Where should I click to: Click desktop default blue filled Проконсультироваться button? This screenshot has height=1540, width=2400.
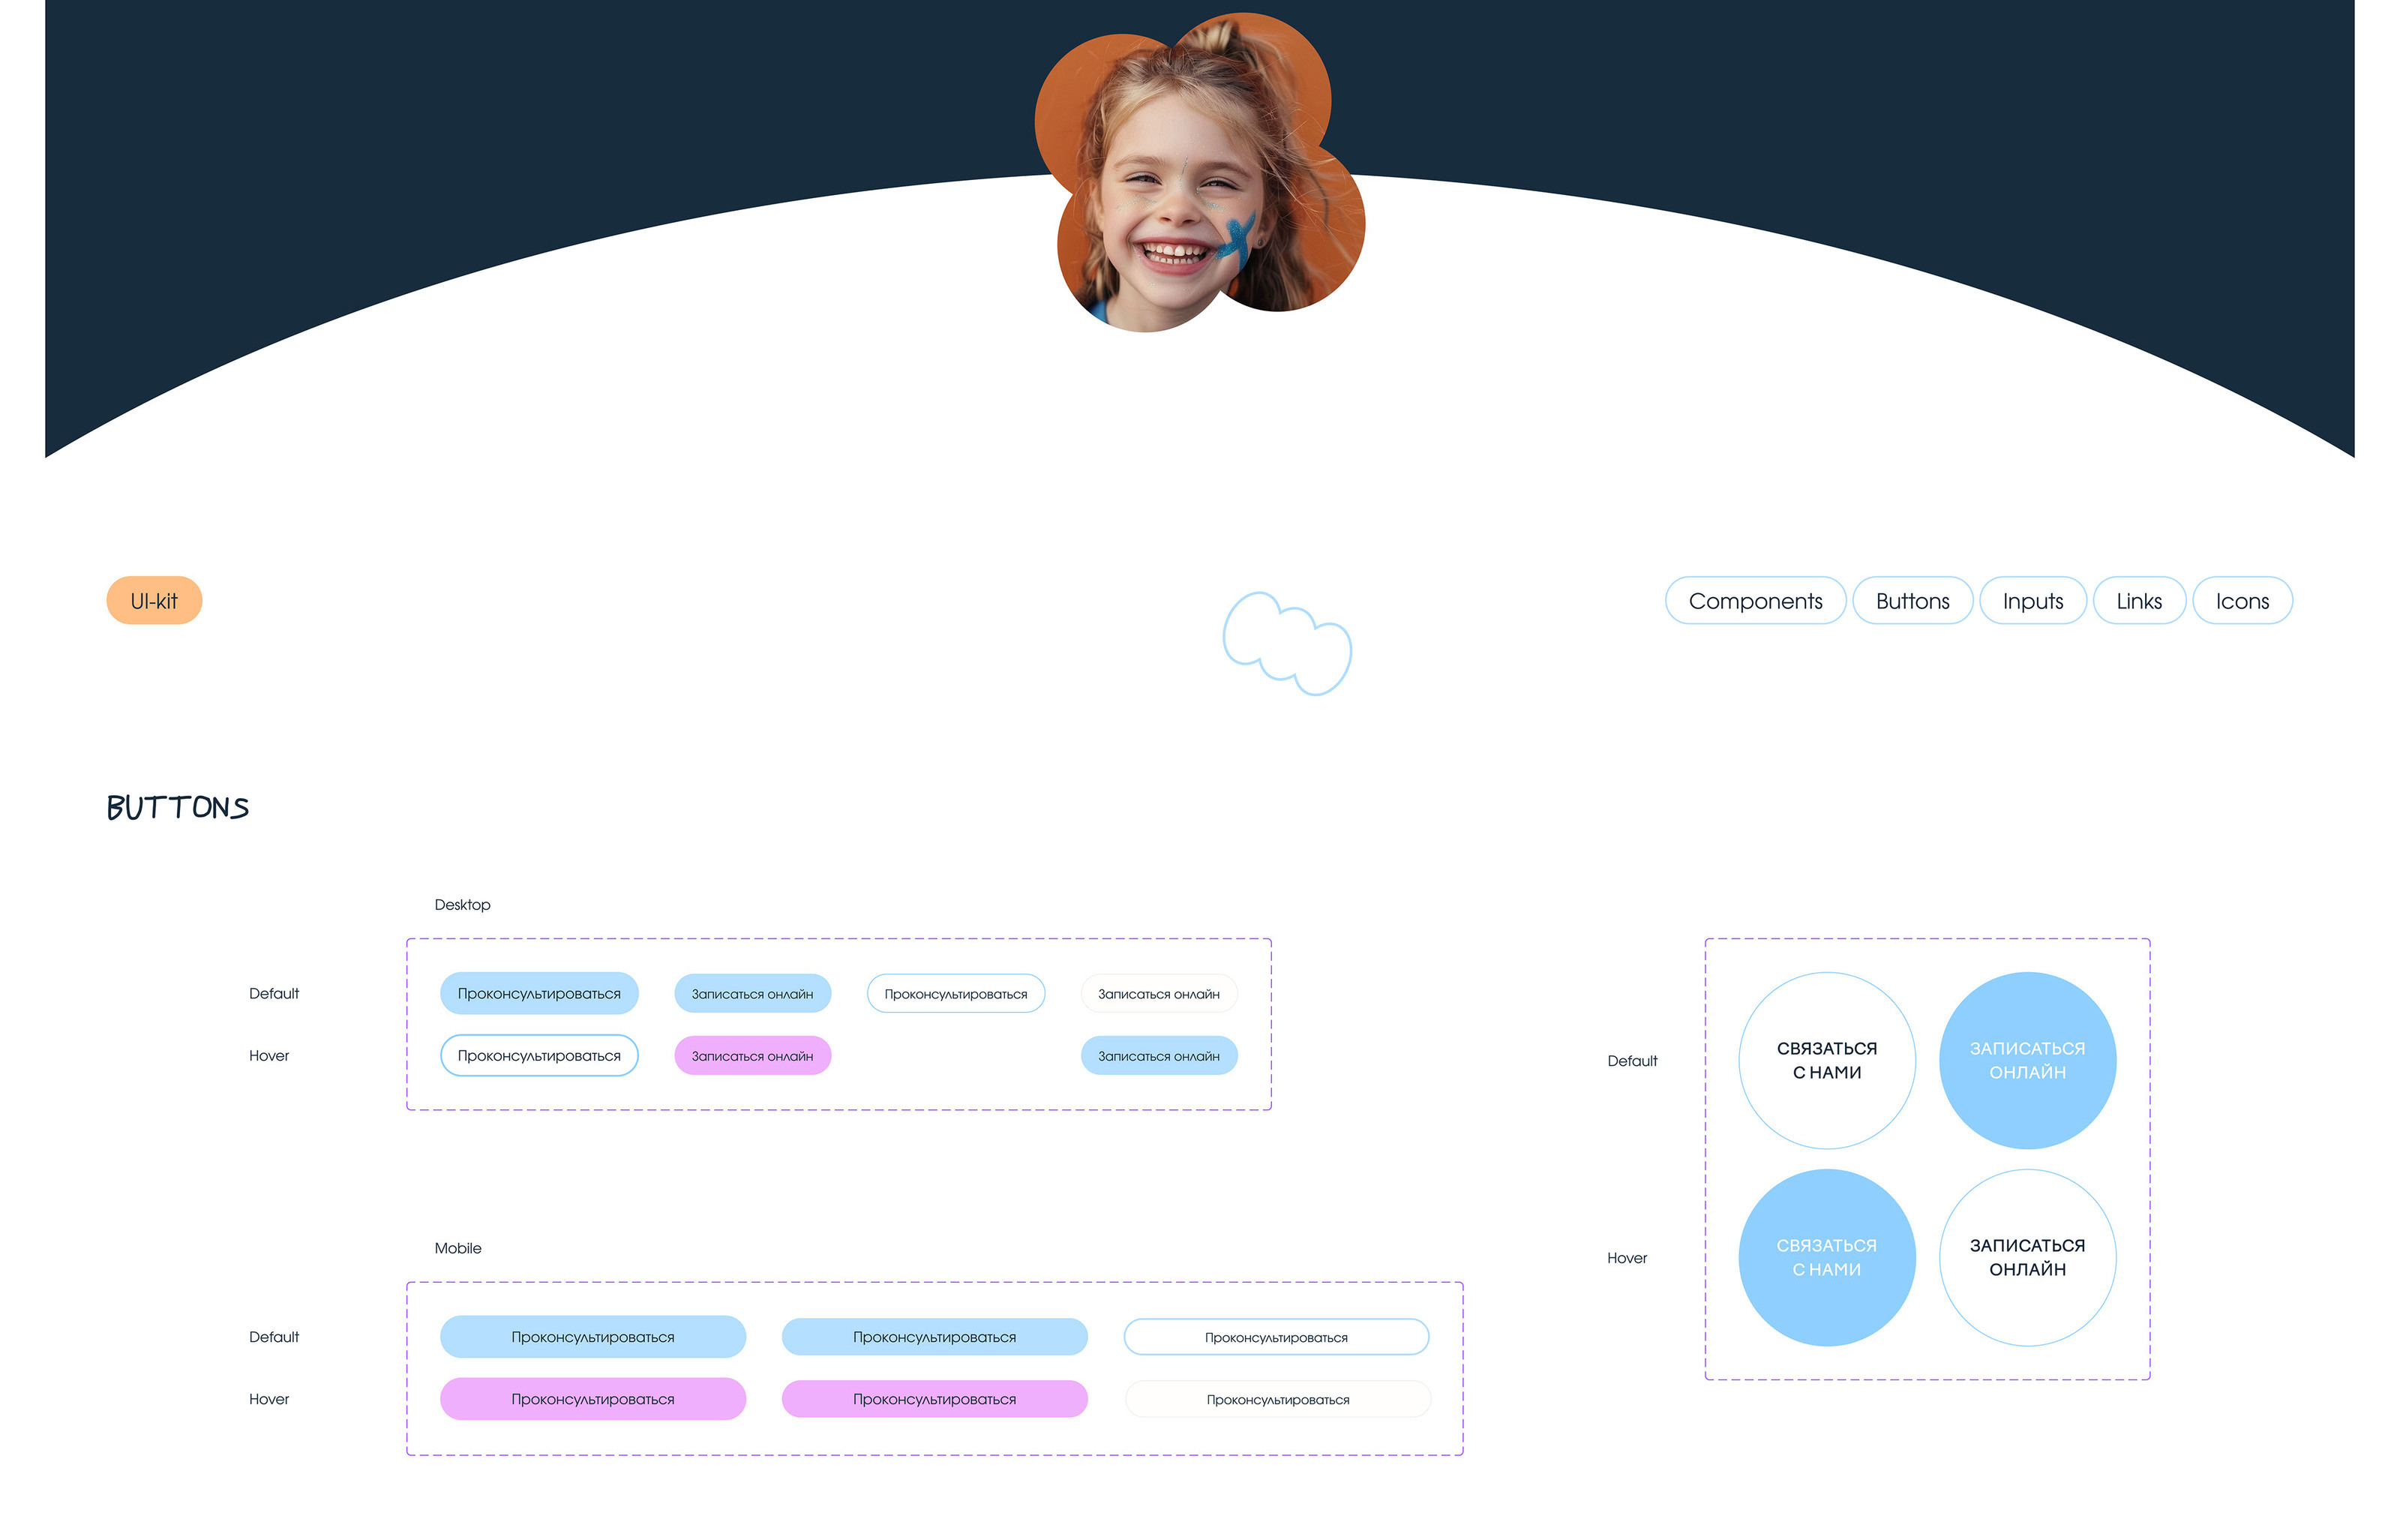click(x=538, y=993)
